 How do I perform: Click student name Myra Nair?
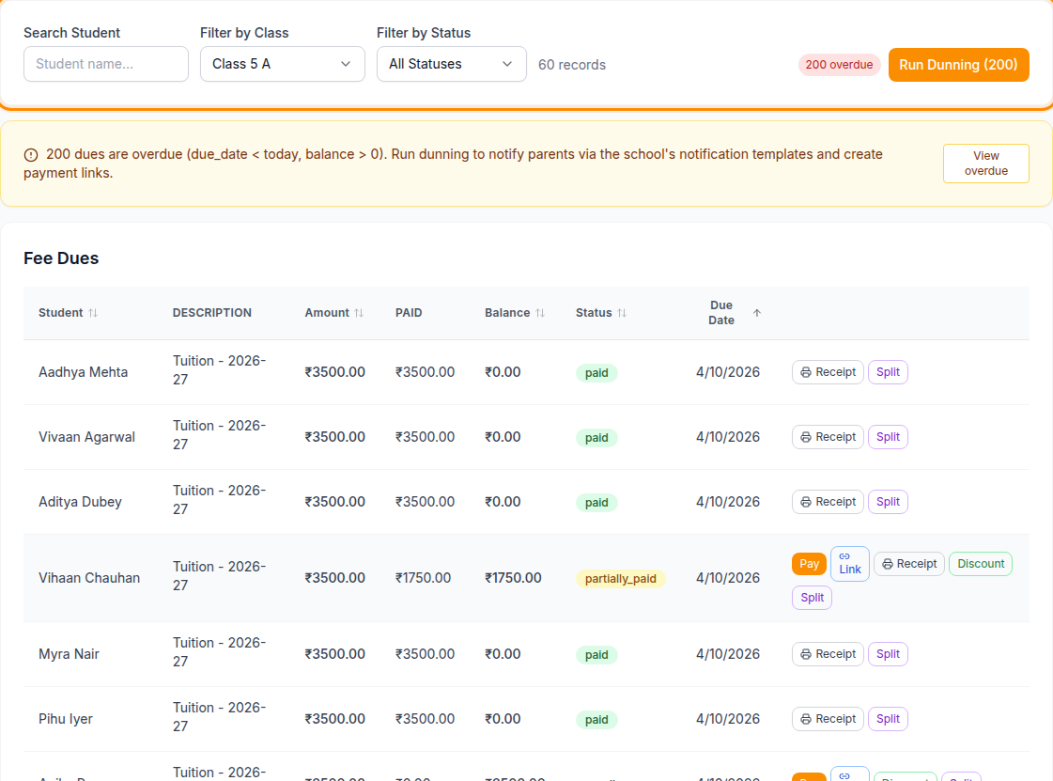coord(69,654)
